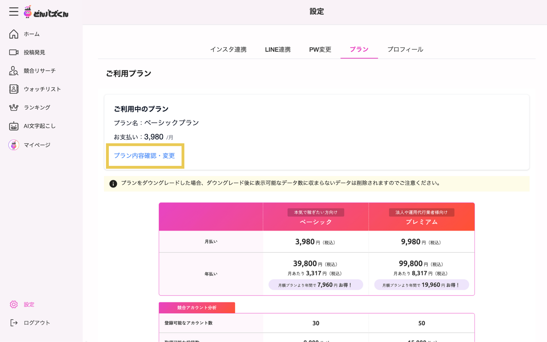Go to the プロフィール tab
Screen dimensions: 547x342
tap(405, 50)
